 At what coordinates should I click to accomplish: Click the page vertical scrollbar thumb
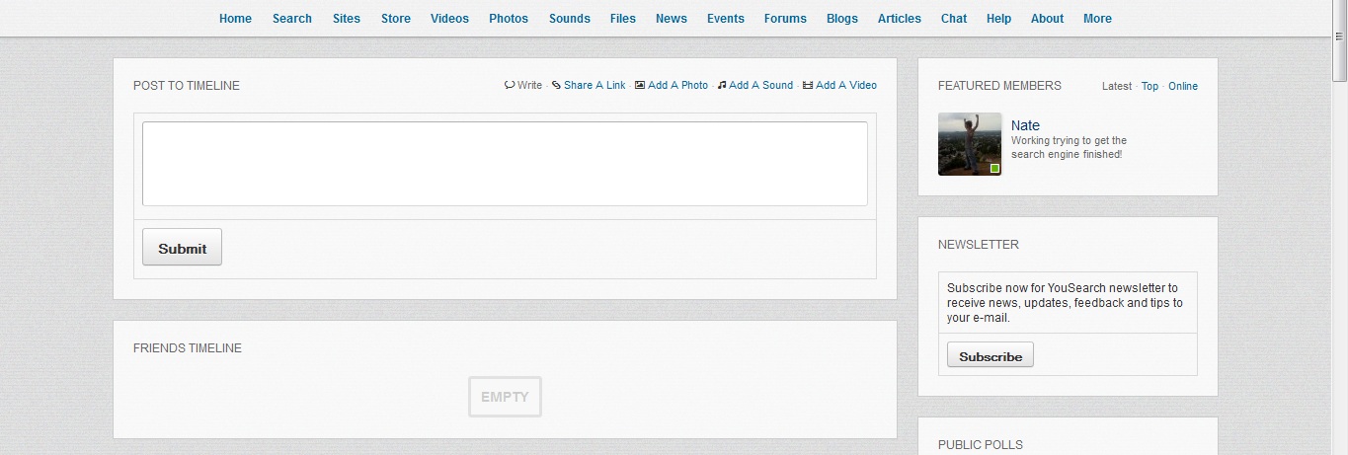tap(1340, 41)
